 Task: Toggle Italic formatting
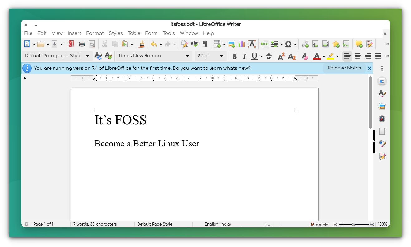(244, 56)
